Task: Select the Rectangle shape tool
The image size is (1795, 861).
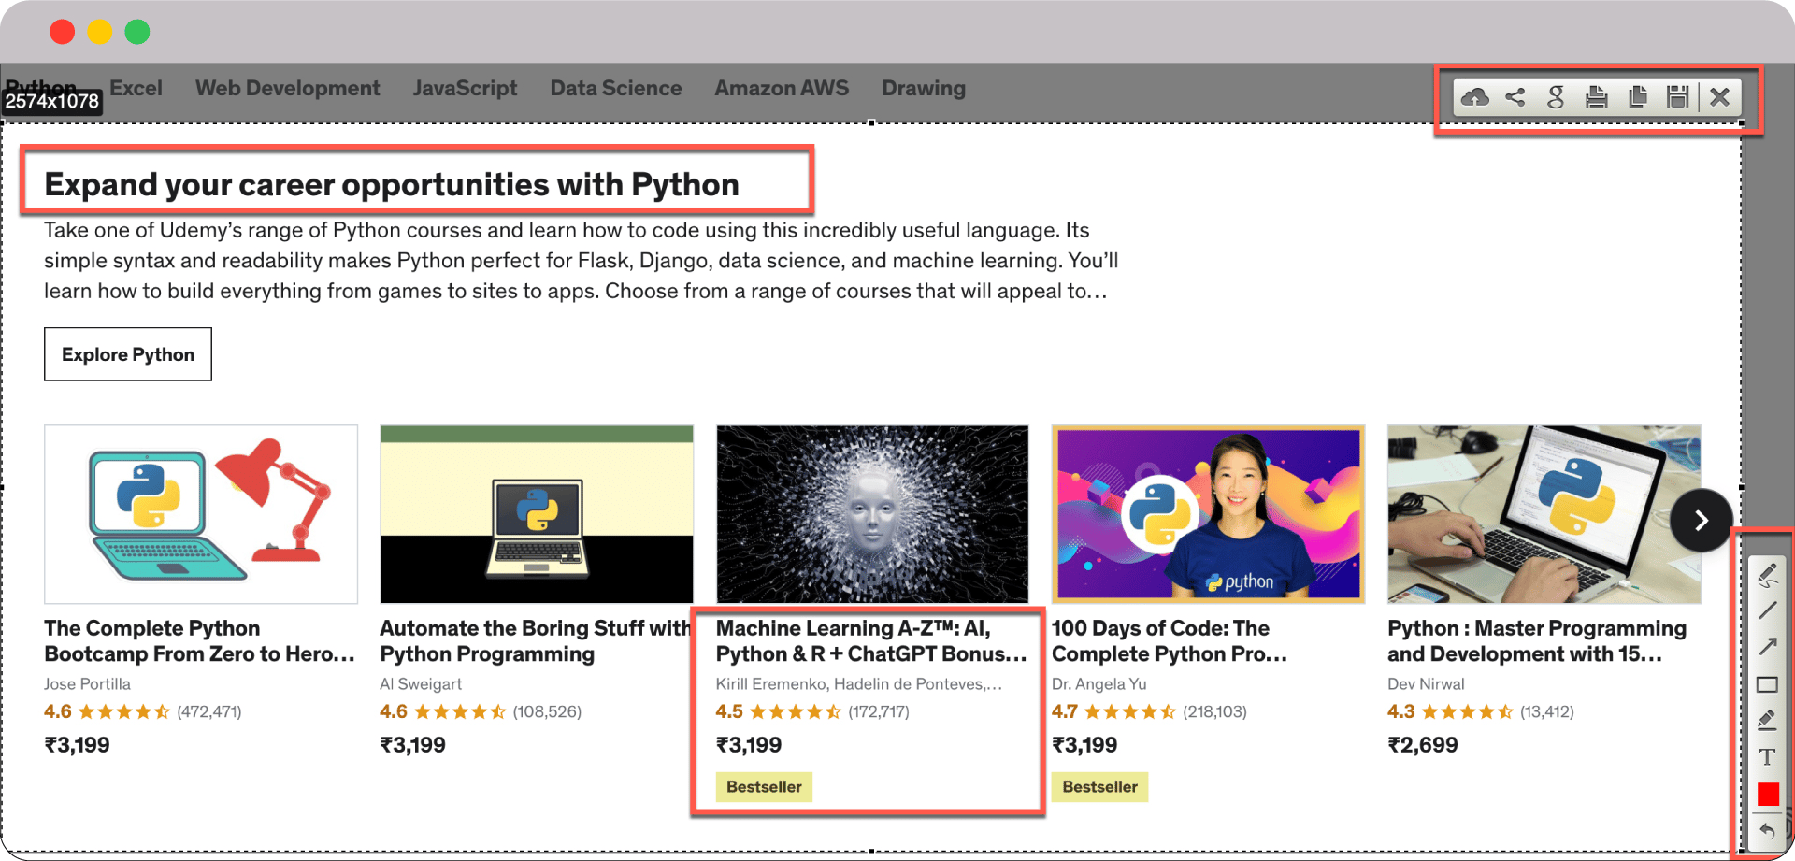Action: click(1767, 684)
